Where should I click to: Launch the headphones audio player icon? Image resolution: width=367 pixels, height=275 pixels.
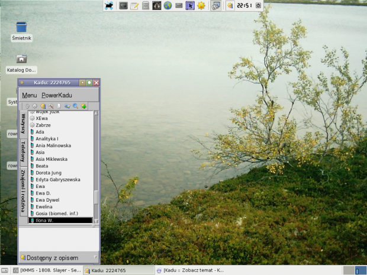click(x=157, y=5)
